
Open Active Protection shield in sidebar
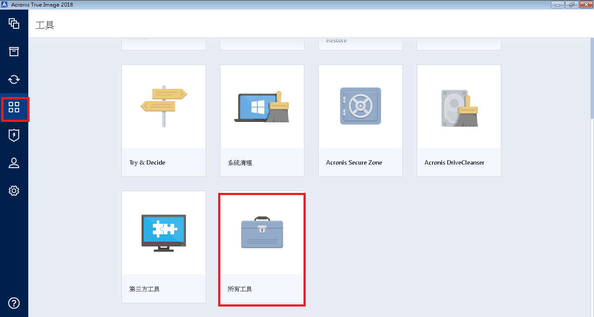[x=14, y=135]
